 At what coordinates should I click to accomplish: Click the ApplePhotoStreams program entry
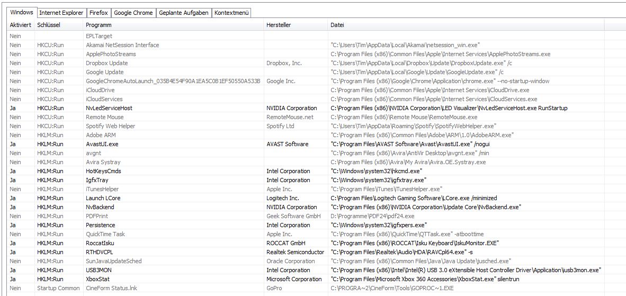pos(111,54)
